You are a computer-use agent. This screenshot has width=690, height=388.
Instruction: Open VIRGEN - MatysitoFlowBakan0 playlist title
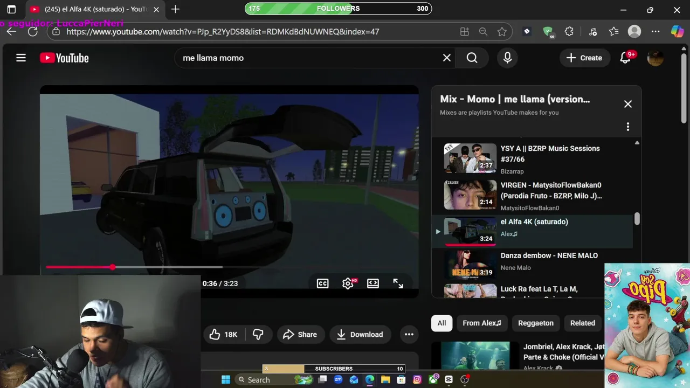pyautogui.click(x=551, y=190)
